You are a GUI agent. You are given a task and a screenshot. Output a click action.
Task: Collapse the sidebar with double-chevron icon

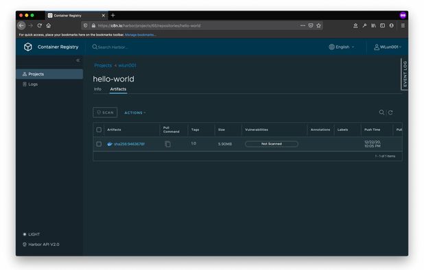coord(78,60)
